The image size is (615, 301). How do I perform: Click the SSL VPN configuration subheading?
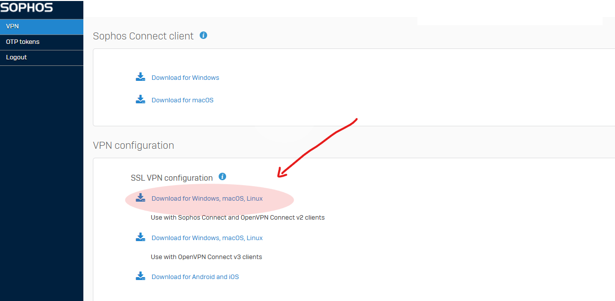[172, 178]
